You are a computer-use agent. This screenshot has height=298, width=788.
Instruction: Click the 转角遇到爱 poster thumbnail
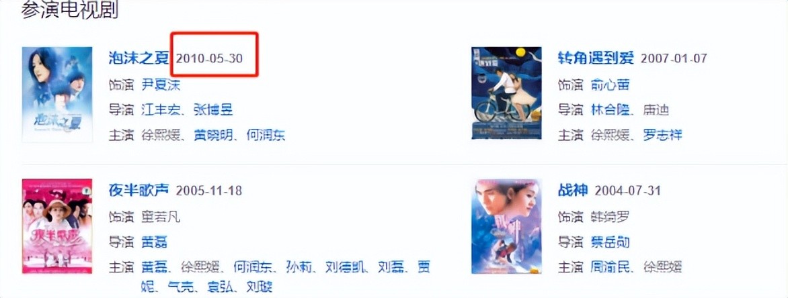pos(506,93)
